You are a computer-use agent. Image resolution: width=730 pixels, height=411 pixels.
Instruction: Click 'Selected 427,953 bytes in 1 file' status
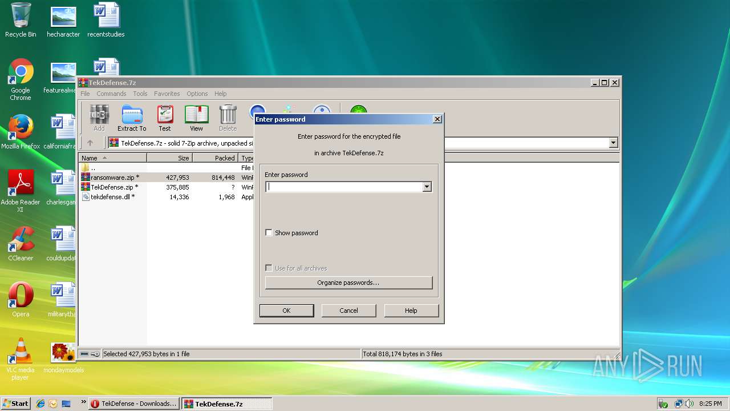tap(147, 354)
